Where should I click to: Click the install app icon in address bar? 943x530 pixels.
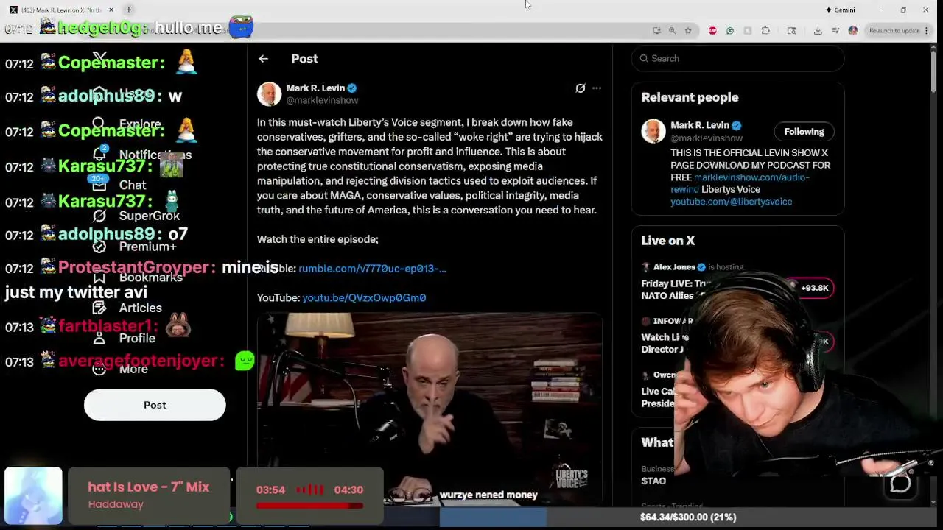click(656, 31)
